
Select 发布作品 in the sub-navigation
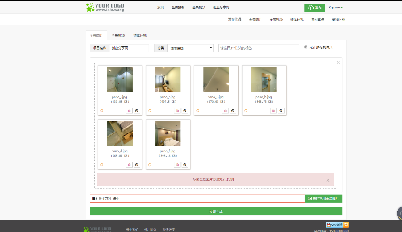(x=234, y=20)
